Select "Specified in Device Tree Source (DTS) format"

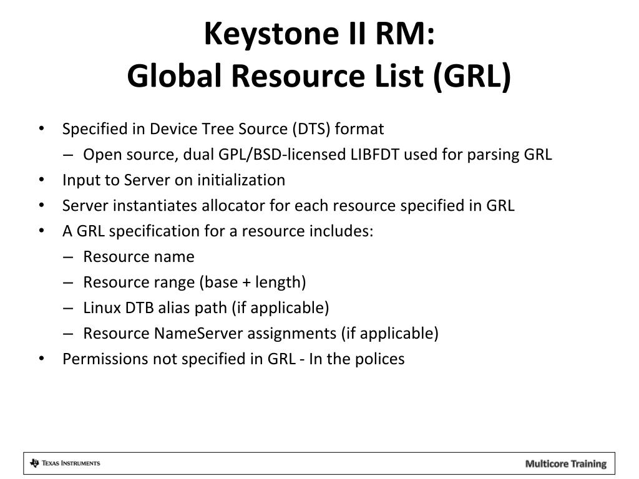click(x=223, y=129)
